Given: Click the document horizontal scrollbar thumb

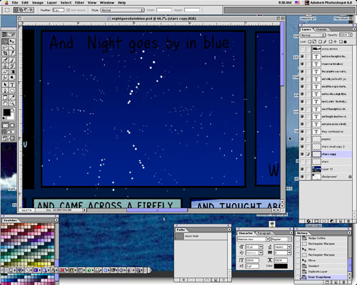Looking at the screenshot, I should (157, 210).
